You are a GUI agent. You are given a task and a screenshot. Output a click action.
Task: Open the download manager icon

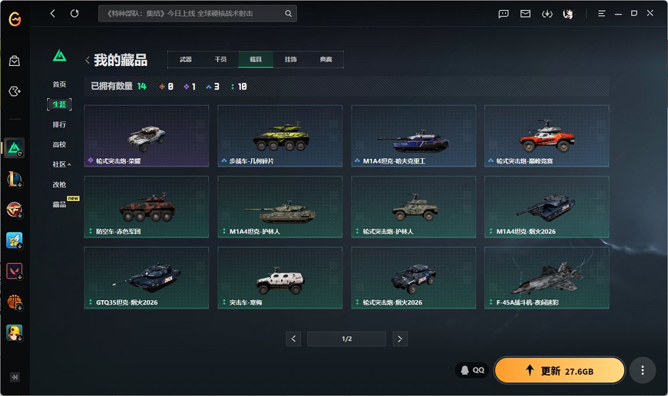tap(547, 13)
